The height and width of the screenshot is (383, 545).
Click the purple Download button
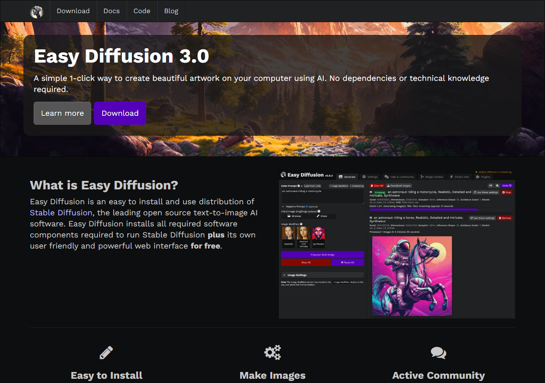(120, 113)
